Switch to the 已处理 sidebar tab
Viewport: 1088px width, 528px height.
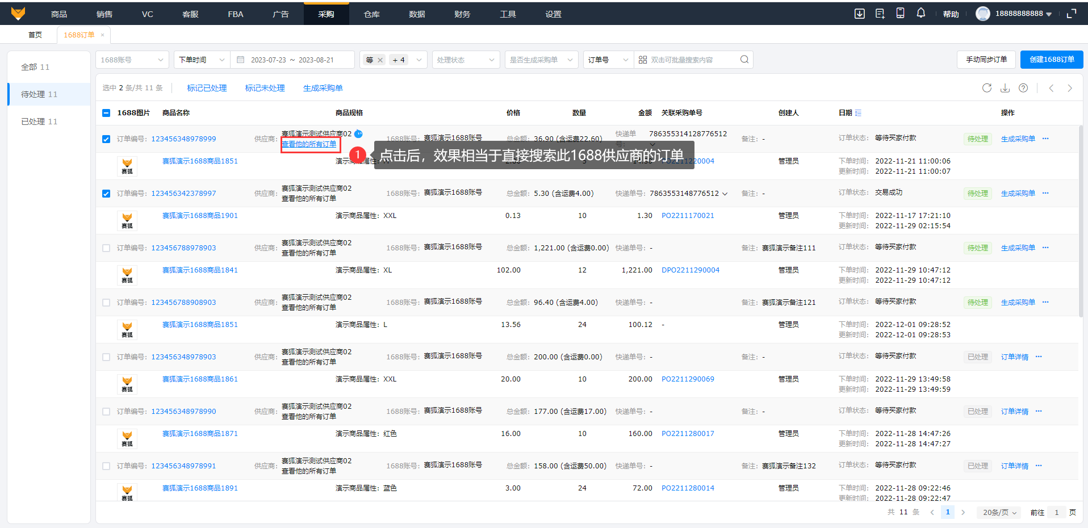[39, 121]
